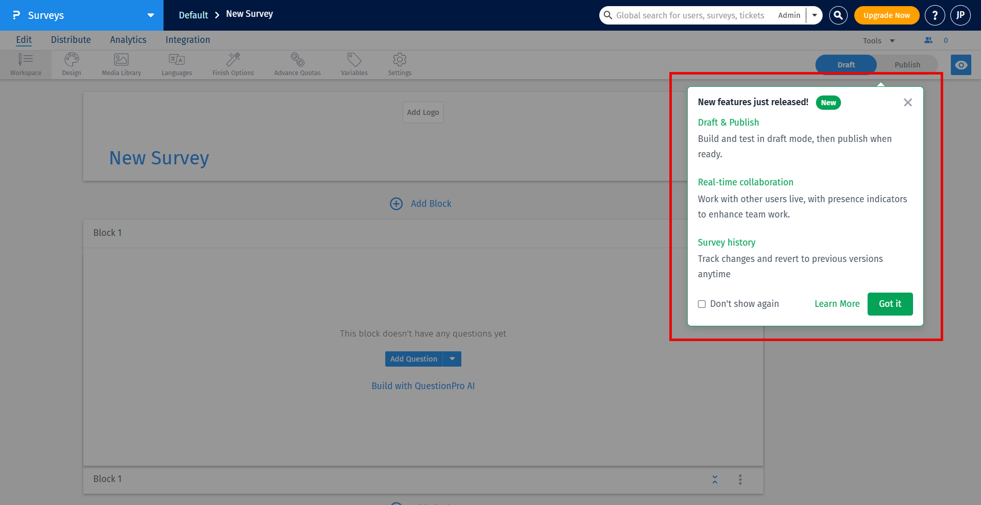Enable Don't show again
The width and height of the screenshot is (981, 505).
point(702,304)
